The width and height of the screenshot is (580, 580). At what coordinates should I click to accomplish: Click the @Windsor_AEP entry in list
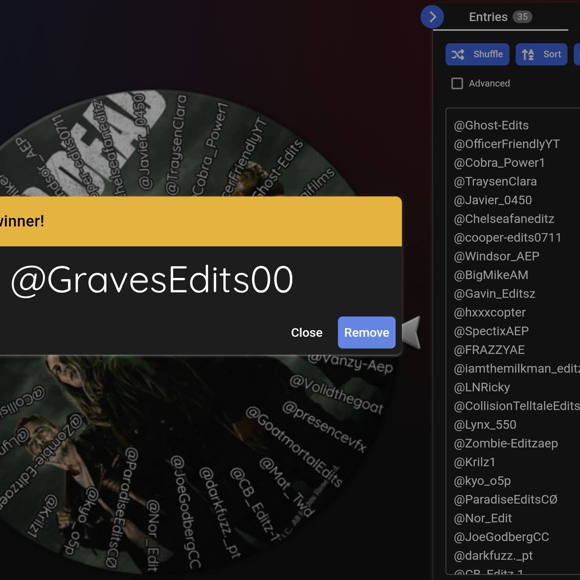click(x=497, y=256)
